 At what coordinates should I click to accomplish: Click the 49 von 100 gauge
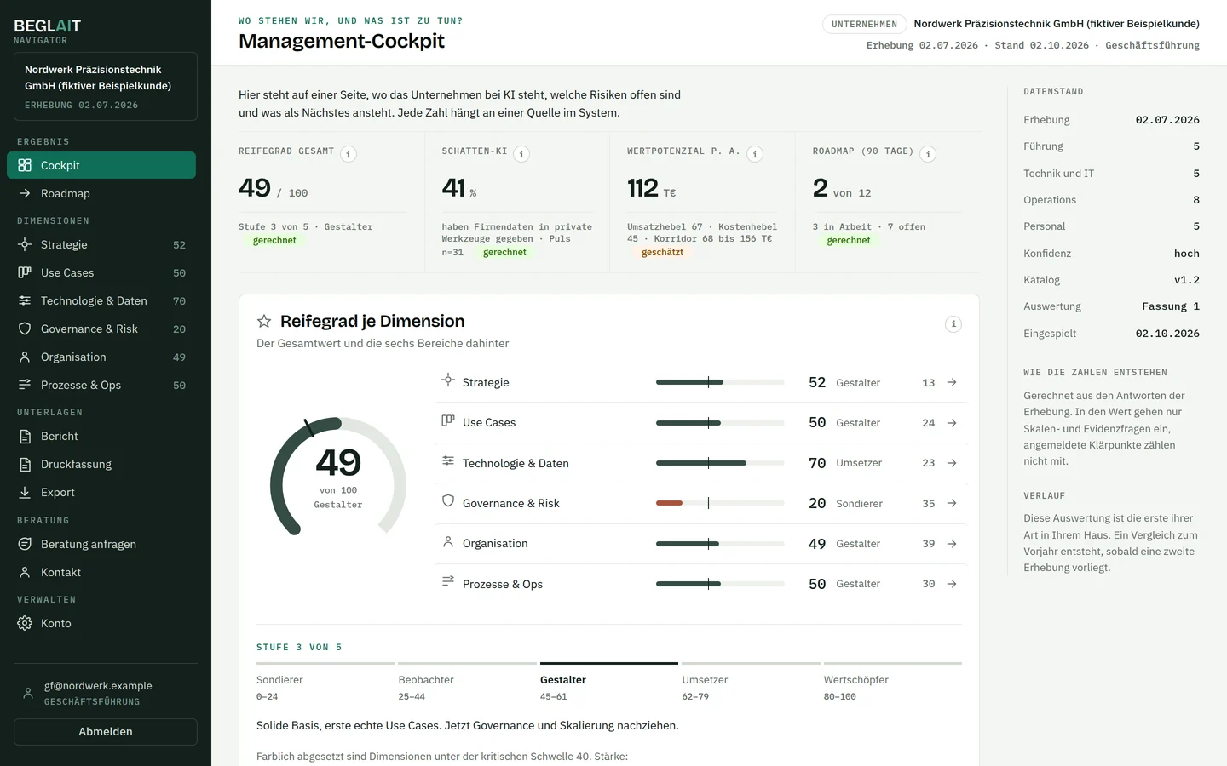[x=338, y=477]
